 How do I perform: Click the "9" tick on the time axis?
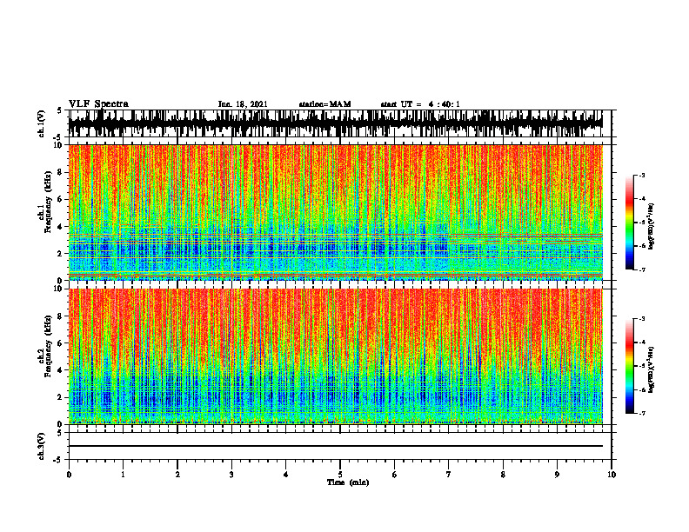[557, 475]
